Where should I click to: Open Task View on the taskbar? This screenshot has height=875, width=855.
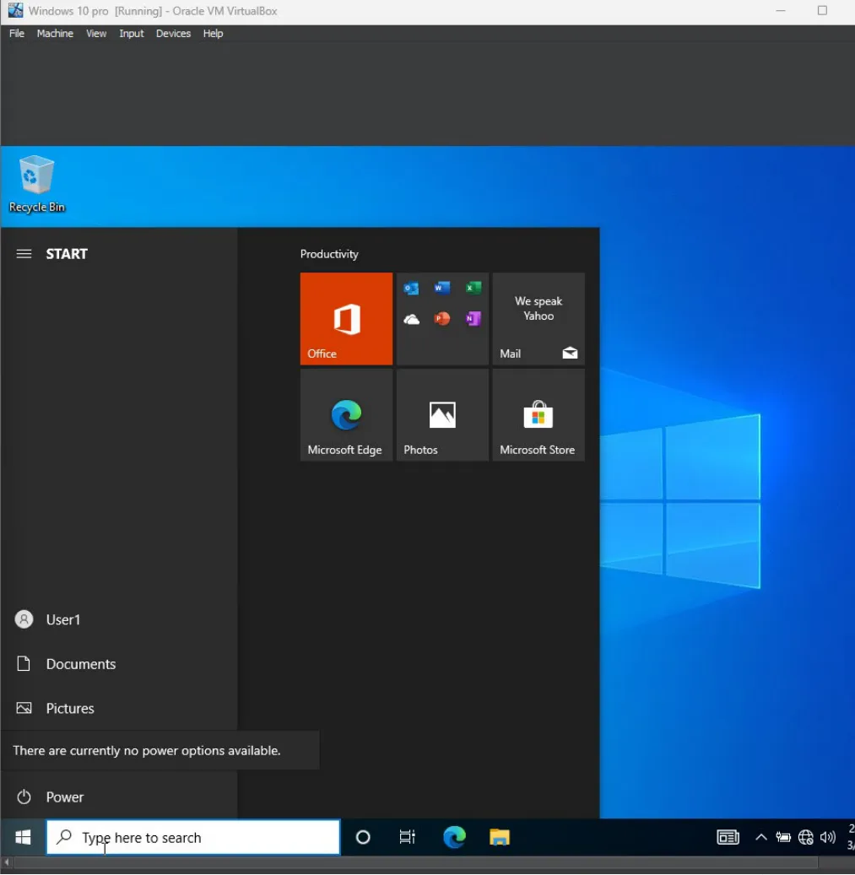(408, 837)
